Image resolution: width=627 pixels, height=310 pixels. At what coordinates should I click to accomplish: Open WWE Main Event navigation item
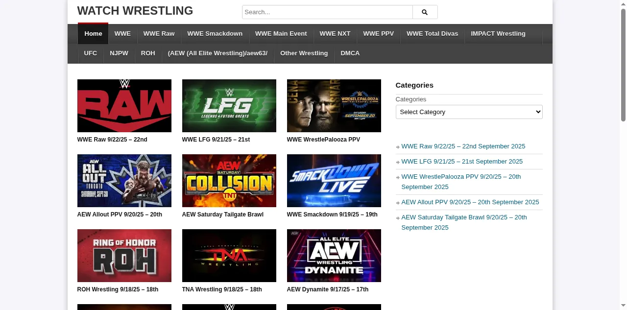click(x=281, y=34)
